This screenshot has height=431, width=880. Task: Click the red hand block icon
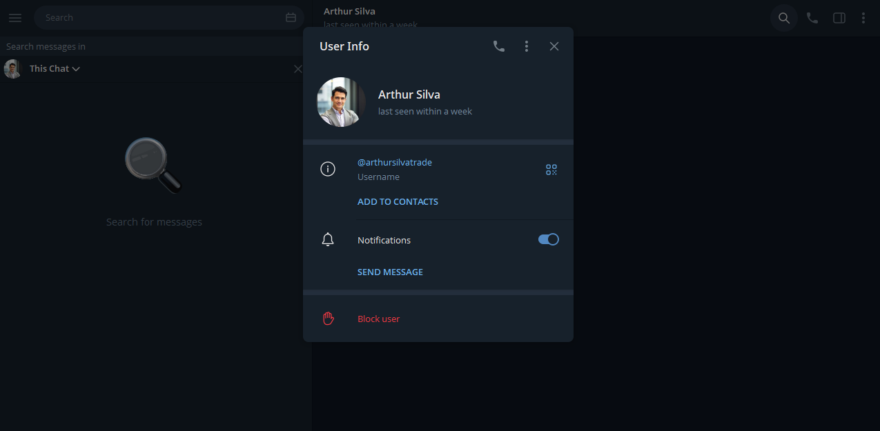tap(328, 319)
